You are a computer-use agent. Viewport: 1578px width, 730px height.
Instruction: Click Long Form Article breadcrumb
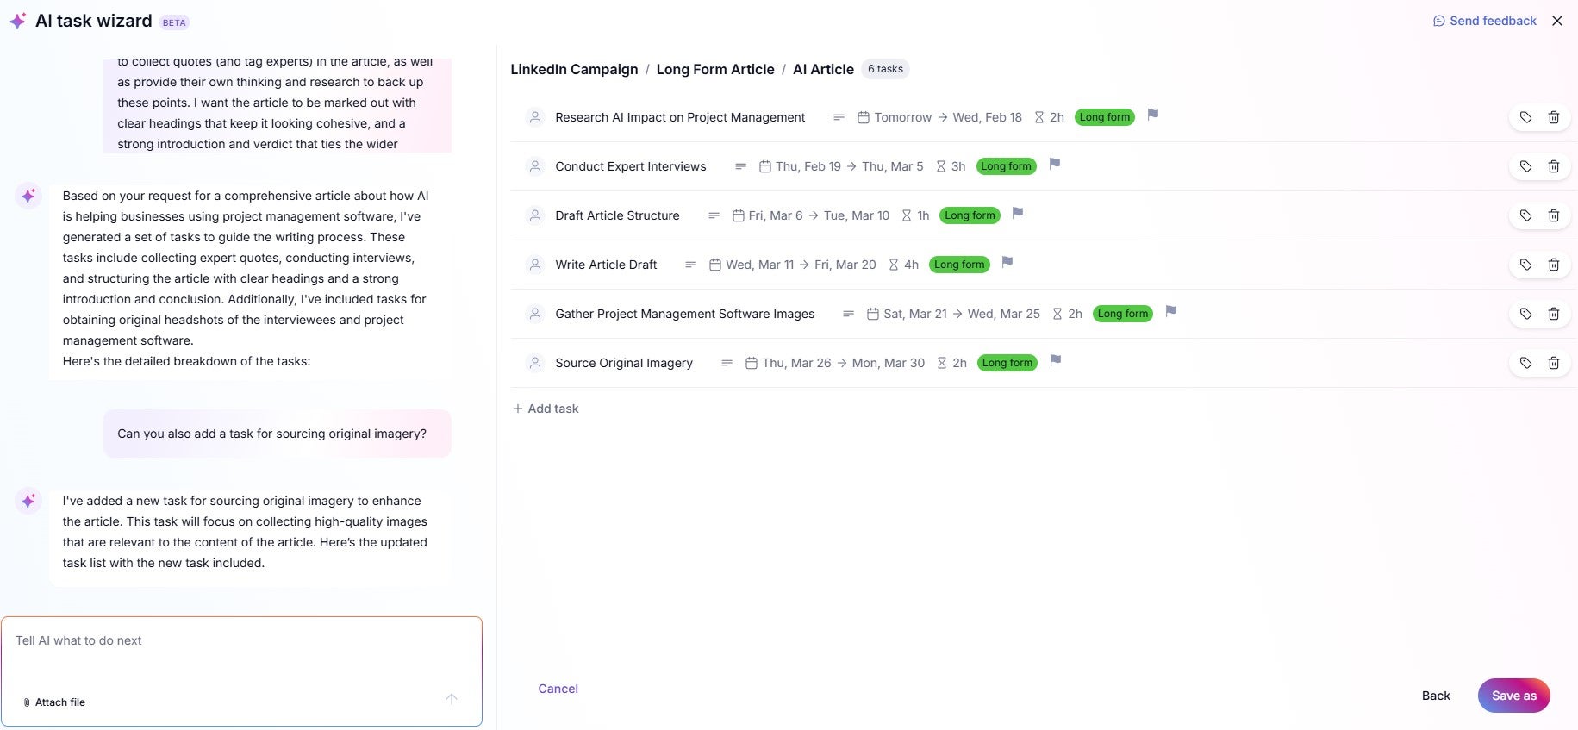coord(715,69)
